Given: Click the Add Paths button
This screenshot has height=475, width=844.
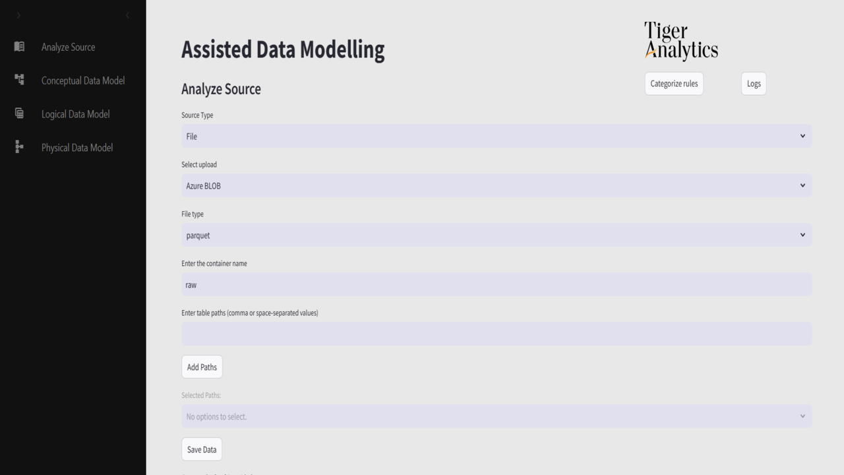Looking at the screenshot, I should click(202, 367).
